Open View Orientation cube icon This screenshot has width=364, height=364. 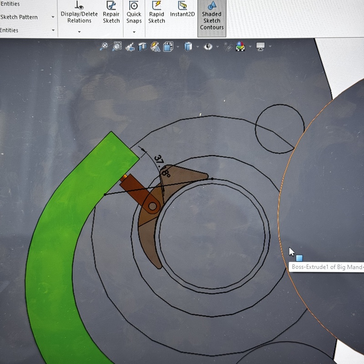[168, 46]
